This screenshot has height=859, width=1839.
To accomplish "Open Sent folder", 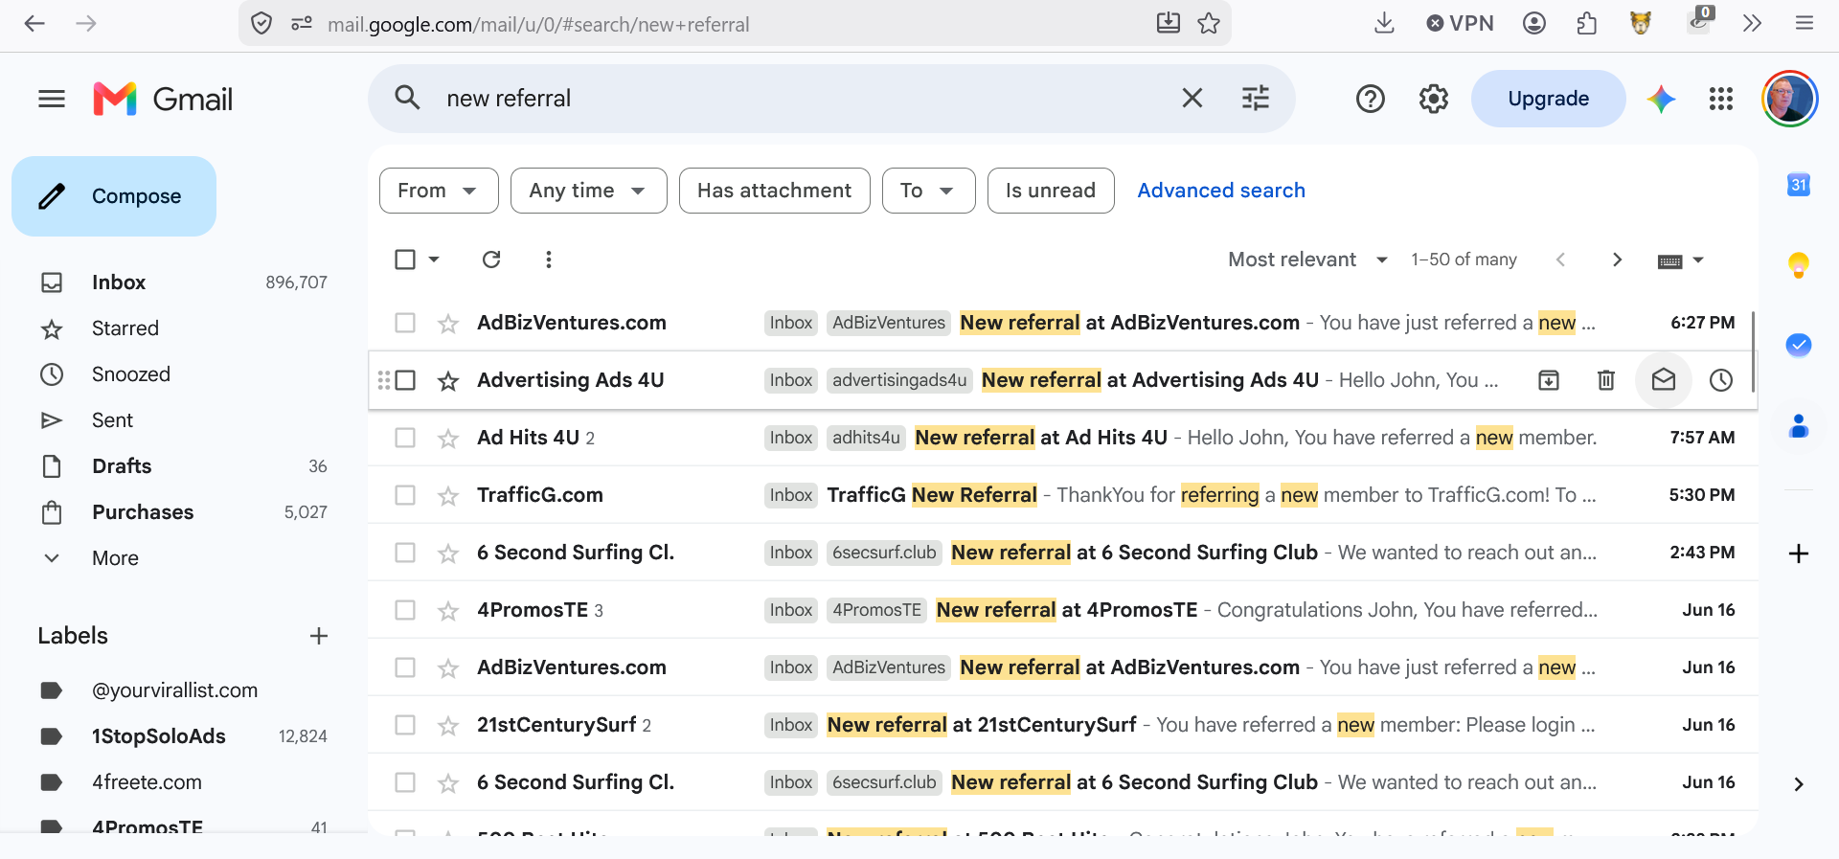I will tap(112, 420).
